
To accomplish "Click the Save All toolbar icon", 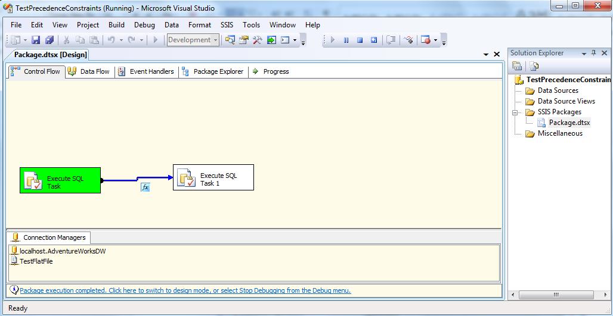I will point(49,40).
